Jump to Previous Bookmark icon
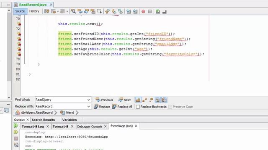268x150 pixels. [x=107, y=11]
